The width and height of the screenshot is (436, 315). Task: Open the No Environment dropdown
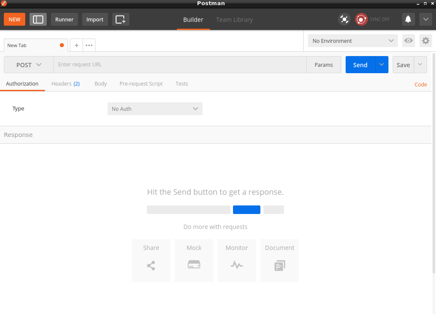(352, 41)
